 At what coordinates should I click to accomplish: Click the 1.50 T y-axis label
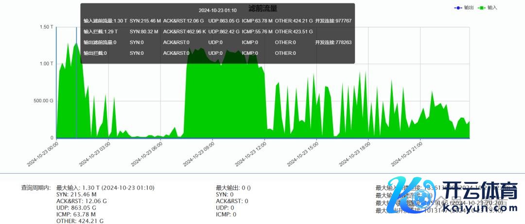46,27
